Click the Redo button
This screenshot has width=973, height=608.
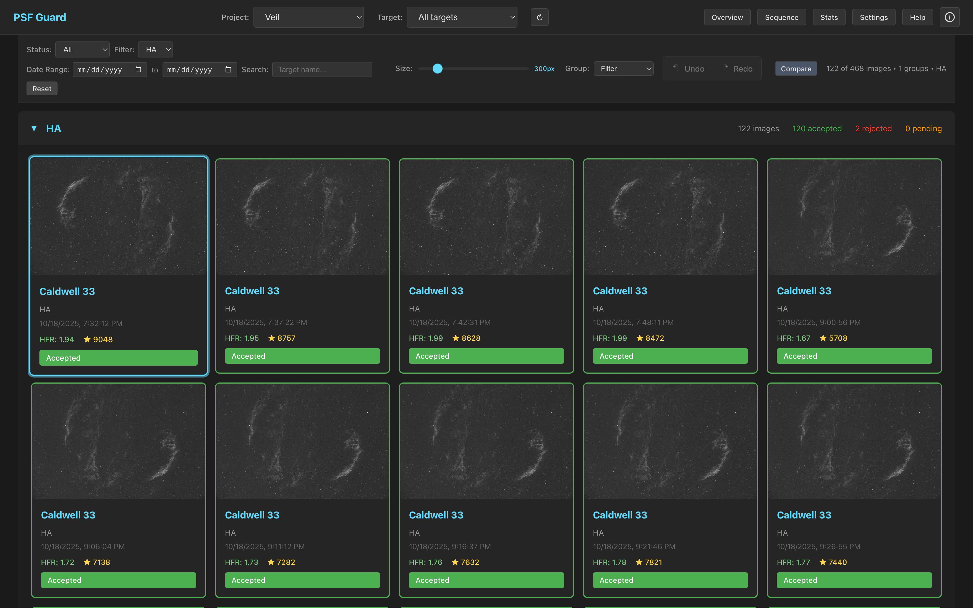[737, 69]
